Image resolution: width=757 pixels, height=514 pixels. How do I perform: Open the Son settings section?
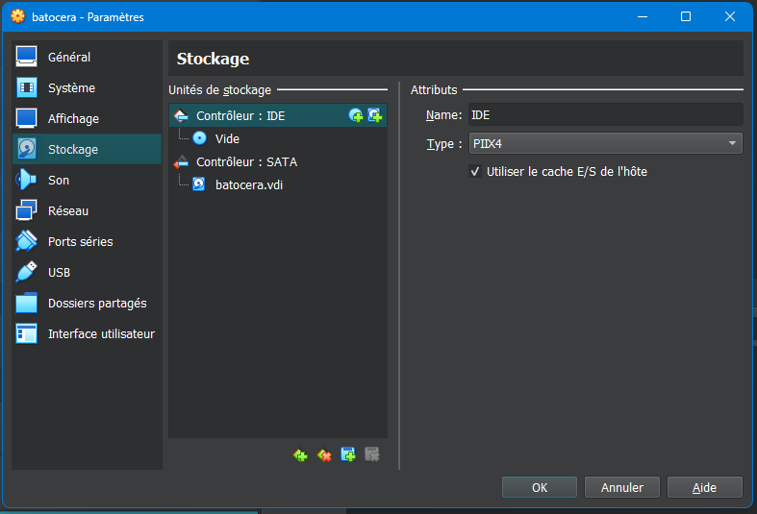(x=87, y=180)
